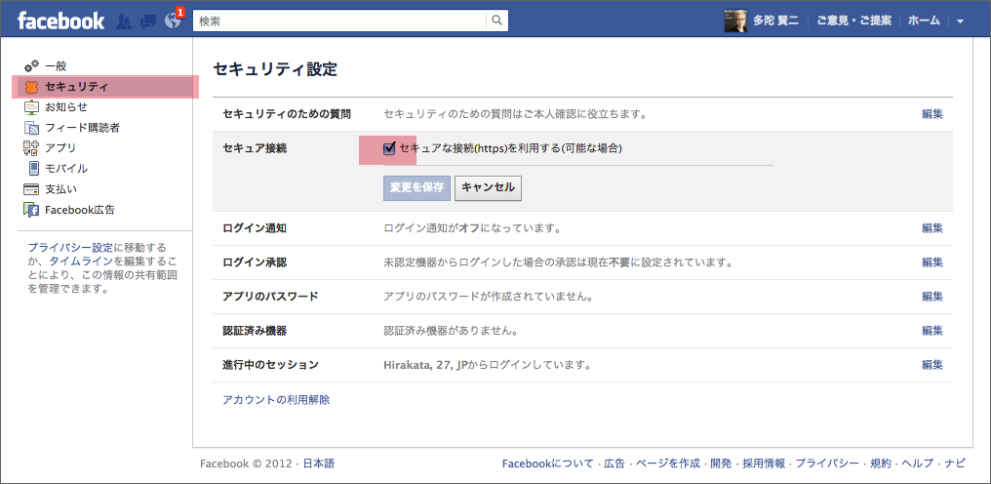
Task: Open the messages icon in header
Action: 148,20
